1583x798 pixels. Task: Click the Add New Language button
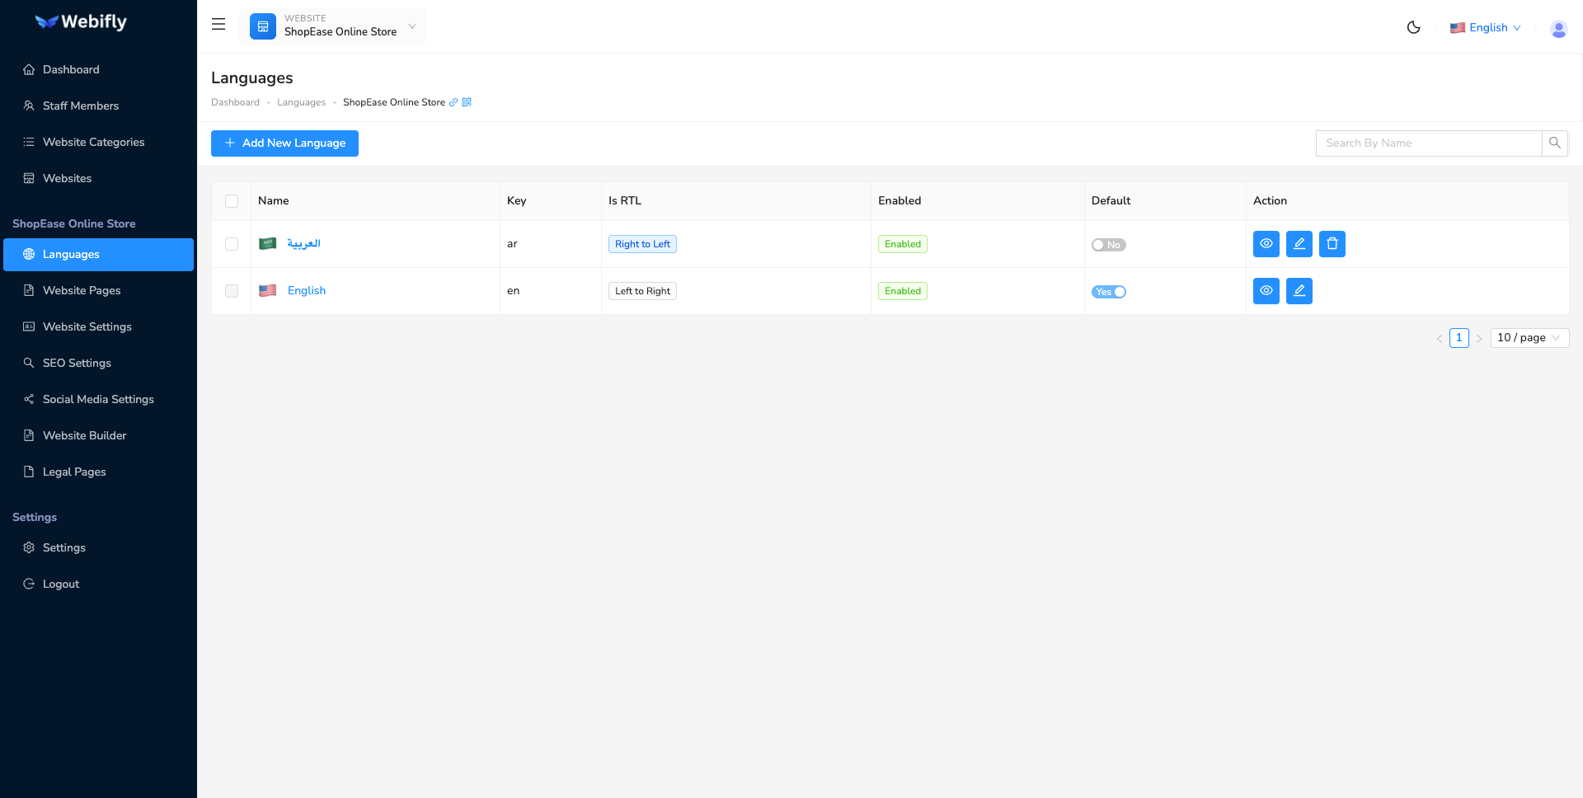pyautogui.click(x=284, y=143)
